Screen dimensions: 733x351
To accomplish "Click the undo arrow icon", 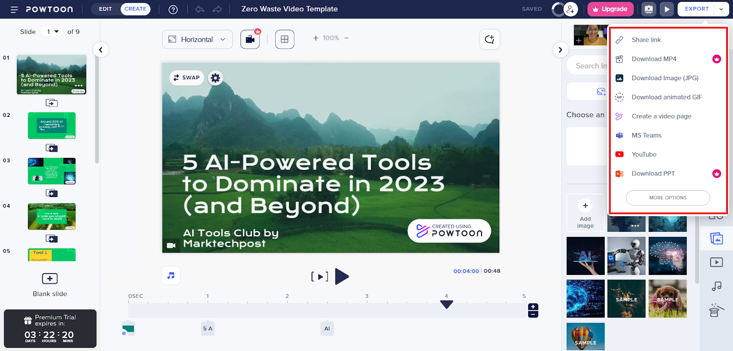I will click(200, 9).
